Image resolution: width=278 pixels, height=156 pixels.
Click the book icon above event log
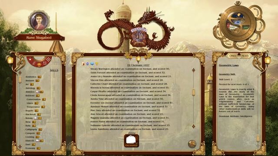pos(83,64)
